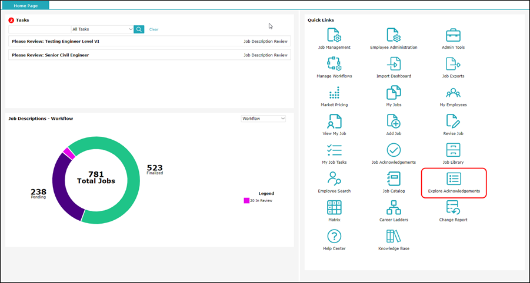Image resolution: width=530 pixels, height=283 pixels.
Task: Expand the All Tasks filter dropdown
Action: click(102, 29)
